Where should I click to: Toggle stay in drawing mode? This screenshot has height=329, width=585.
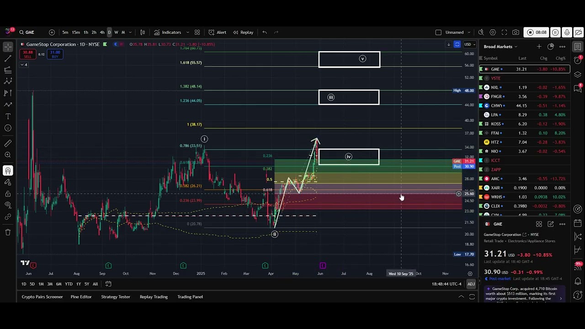8,182
